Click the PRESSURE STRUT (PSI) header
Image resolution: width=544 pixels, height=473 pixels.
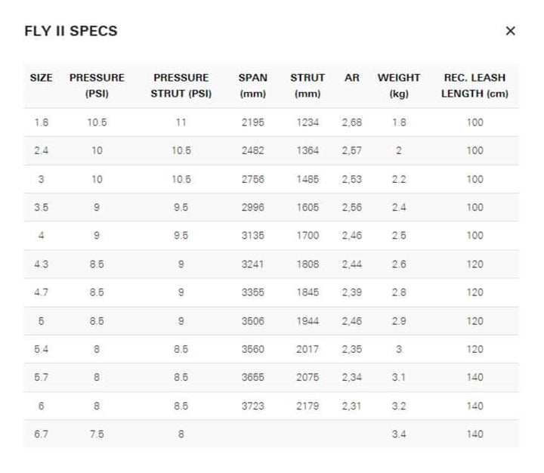[181, 85]
